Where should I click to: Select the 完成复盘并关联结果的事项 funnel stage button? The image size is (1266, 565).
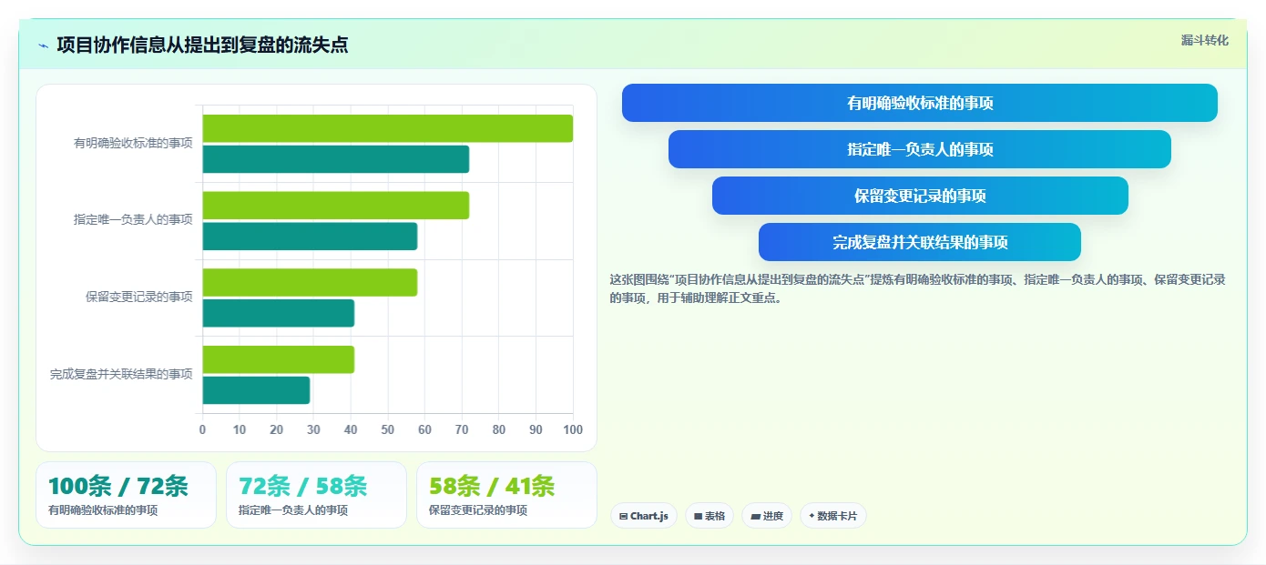point(920,242)
